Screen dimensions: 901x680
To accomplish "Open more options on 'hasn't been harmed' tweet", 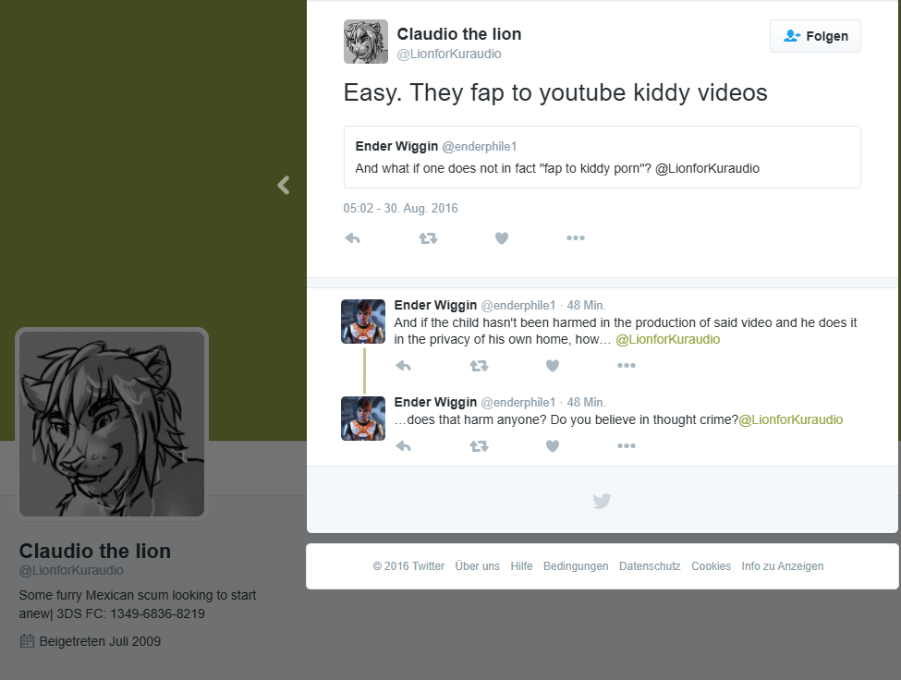I will pyautogui.click(x=627, y=365).
